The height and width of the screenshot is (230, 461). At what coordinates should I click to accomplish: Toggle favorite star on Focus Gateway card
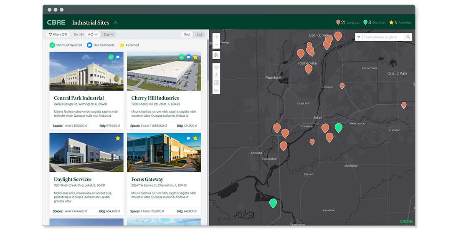(x=195, y=138)
